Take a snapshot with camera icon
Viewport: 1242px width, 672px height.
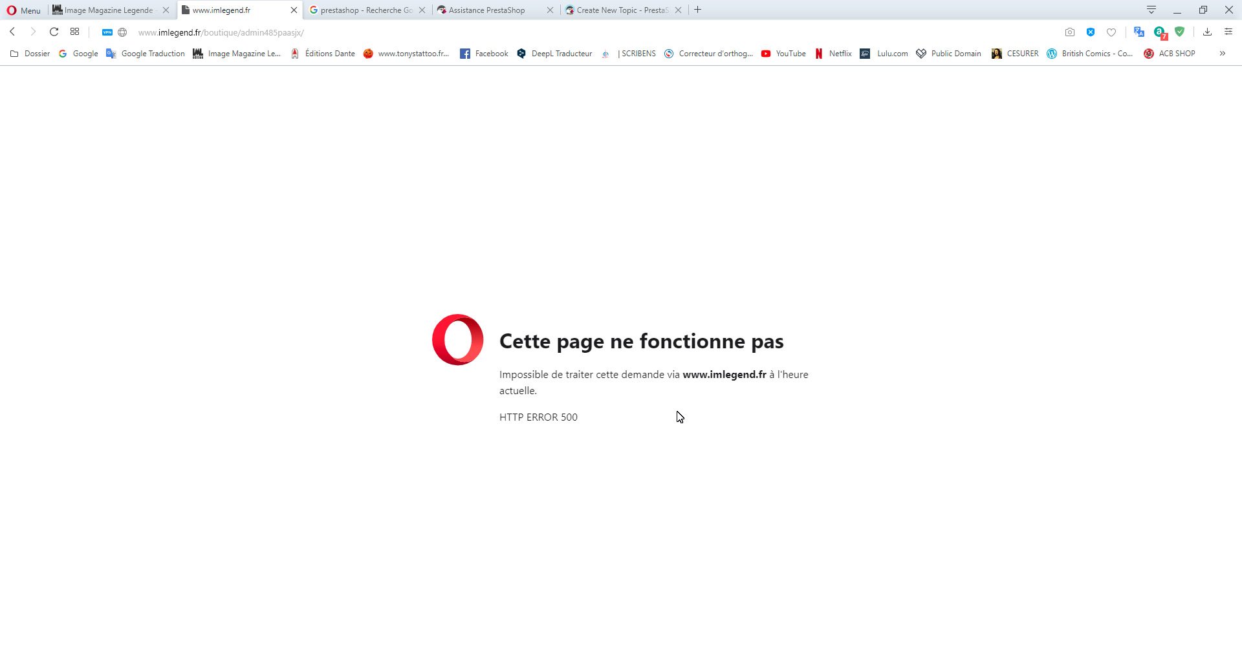coord(1070,32)
